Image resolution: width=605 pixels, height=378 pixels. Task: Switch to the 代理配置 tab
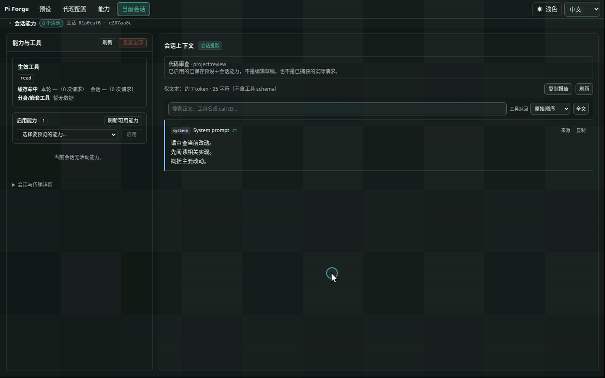tap(75, 9)
